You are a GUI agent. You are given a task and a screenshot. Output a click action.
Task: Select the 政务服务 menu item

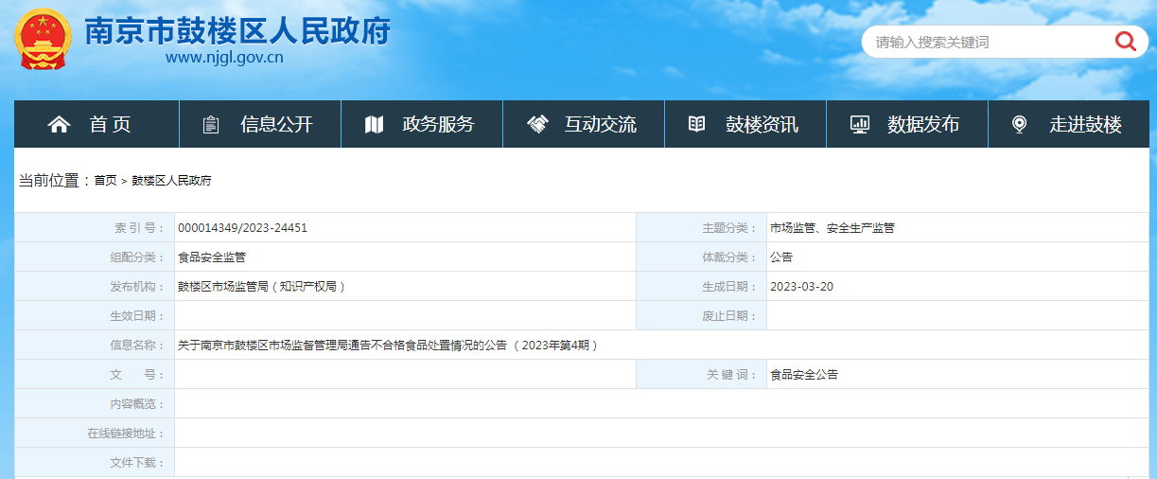438,125
